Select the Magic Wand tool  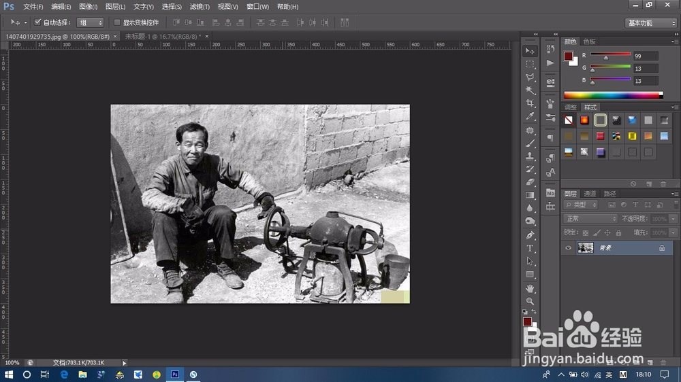click(x=530, y=90)
